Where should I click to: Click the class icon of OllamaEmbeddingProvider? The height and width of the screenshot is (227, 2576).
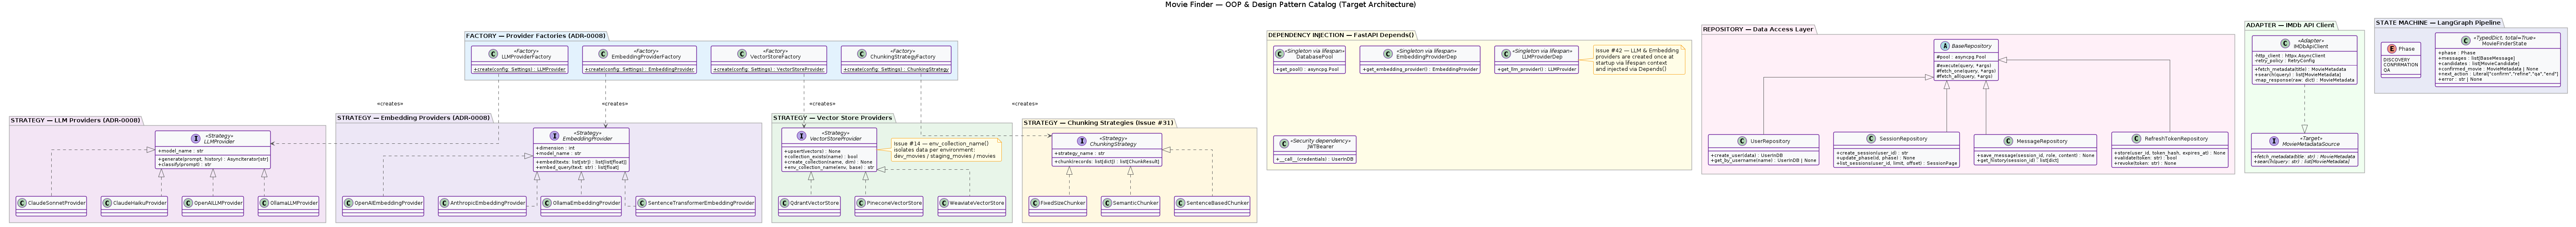547,202
